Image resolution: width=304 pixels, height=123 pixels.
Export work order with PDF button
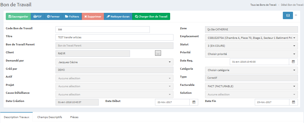[38, 16]
